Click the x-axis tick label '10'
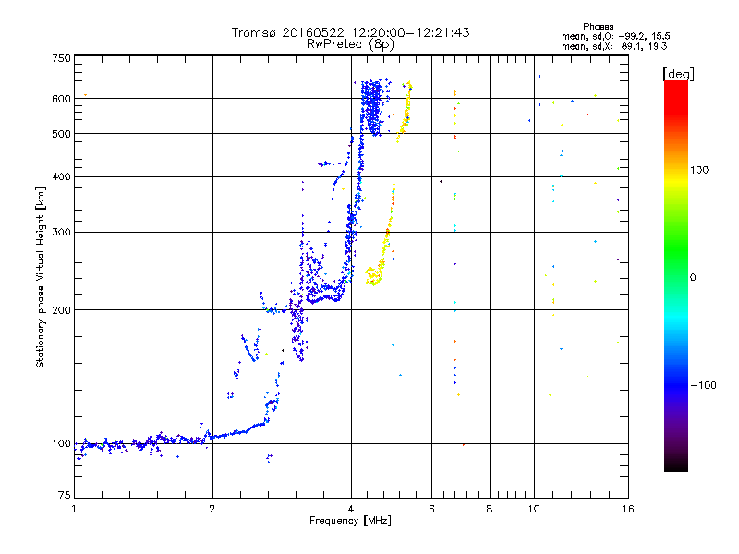739x554 pixels. click(534, 509)
